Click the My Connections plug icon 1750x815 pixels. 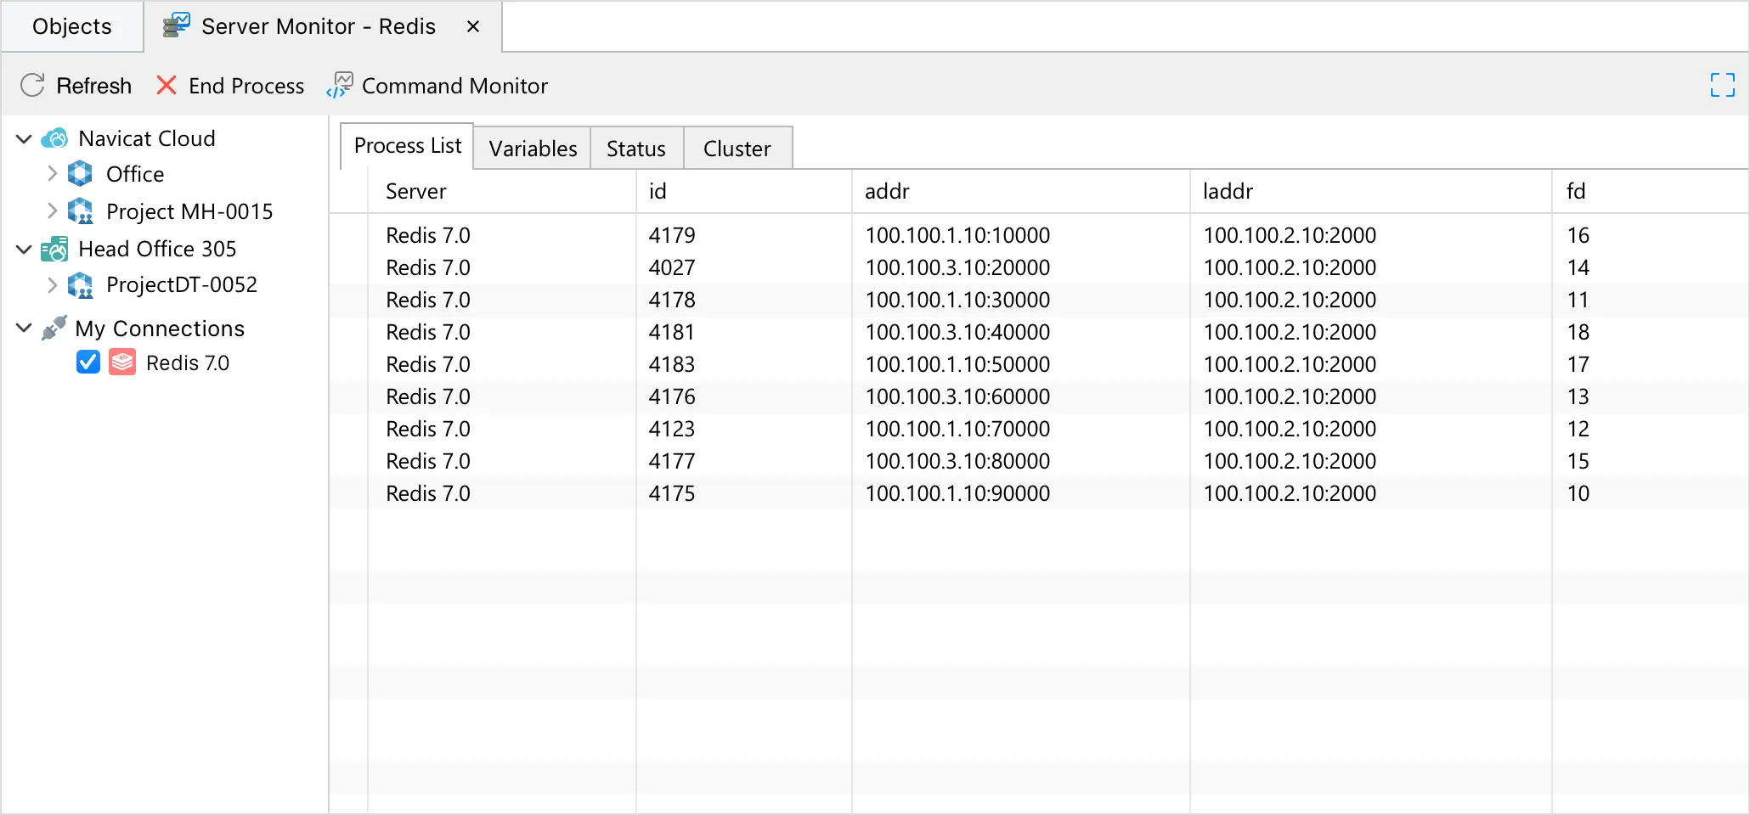click(x=54, y=328)
